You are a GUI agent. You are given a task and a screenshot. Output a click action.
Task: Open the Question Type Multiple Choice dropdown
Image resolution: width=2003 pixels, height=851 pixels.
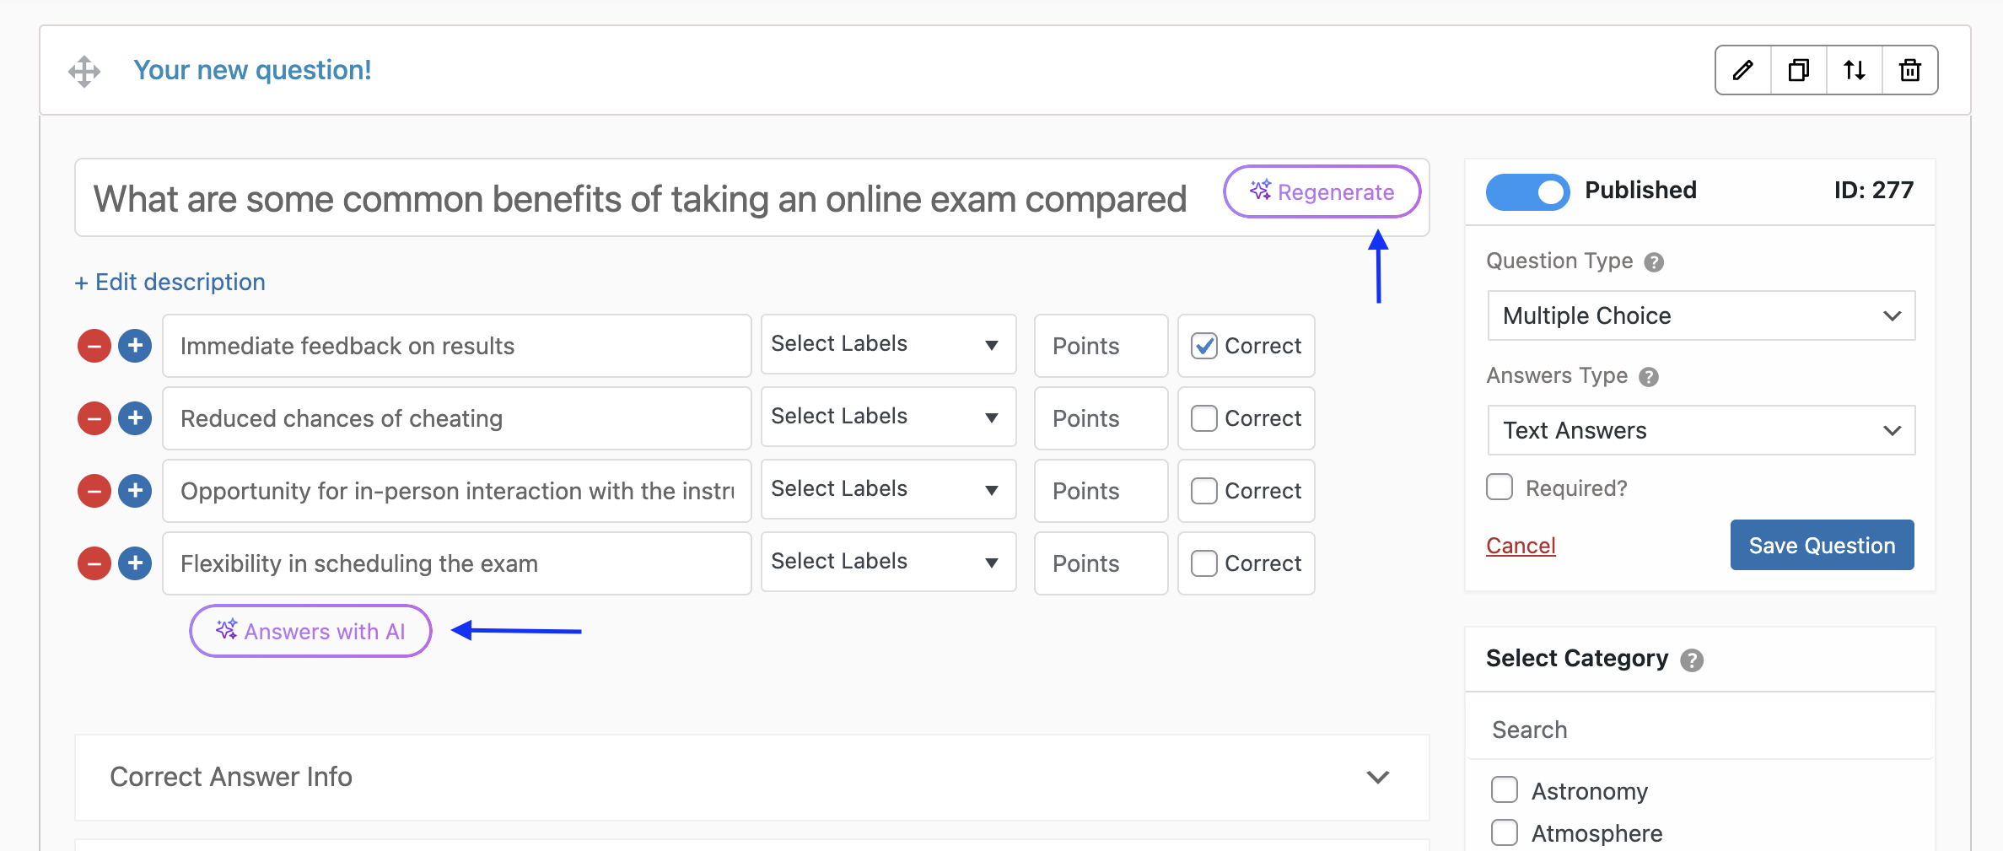(1701, 315)
